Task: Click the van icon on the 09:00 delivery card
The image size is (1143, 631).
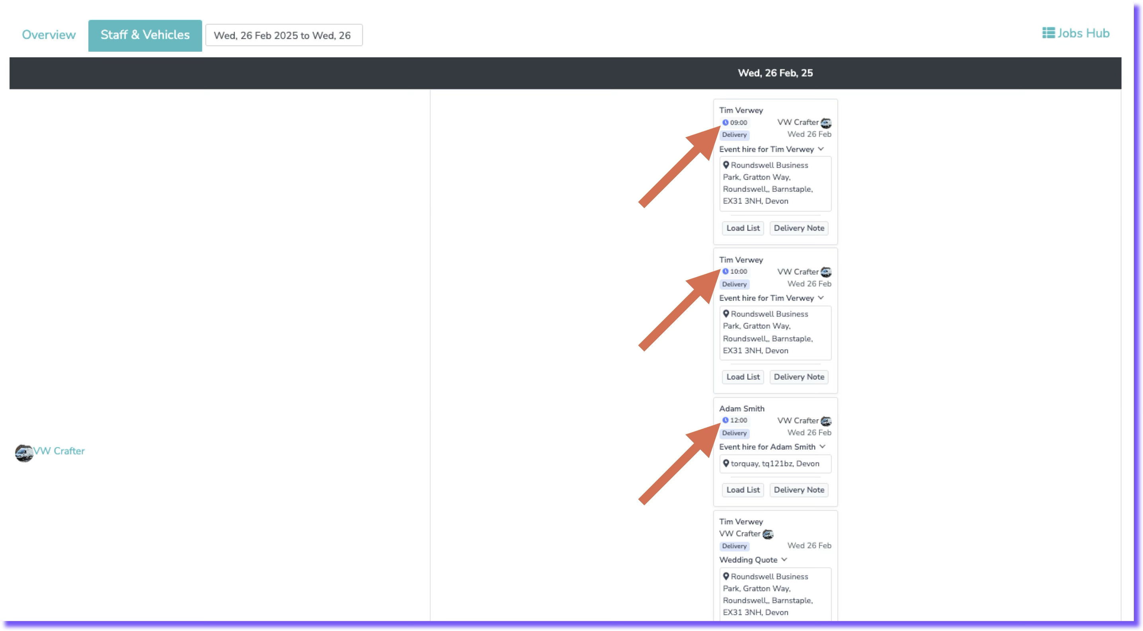Action: pyautogui.click(x=826, y=123)
